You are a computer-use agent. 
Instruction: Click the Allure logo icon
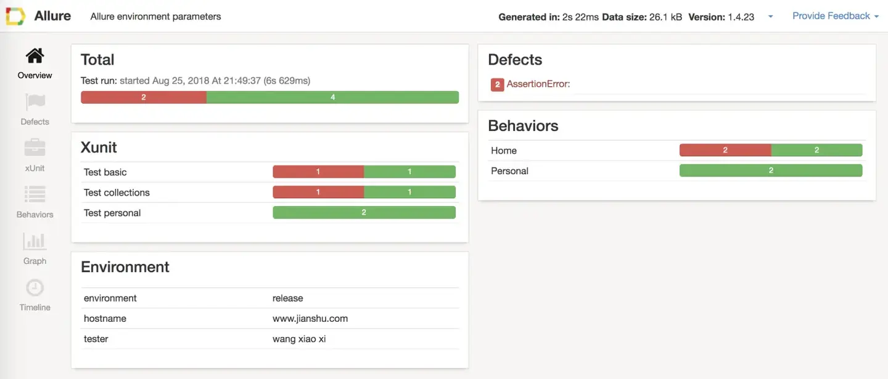click(15, 16)
